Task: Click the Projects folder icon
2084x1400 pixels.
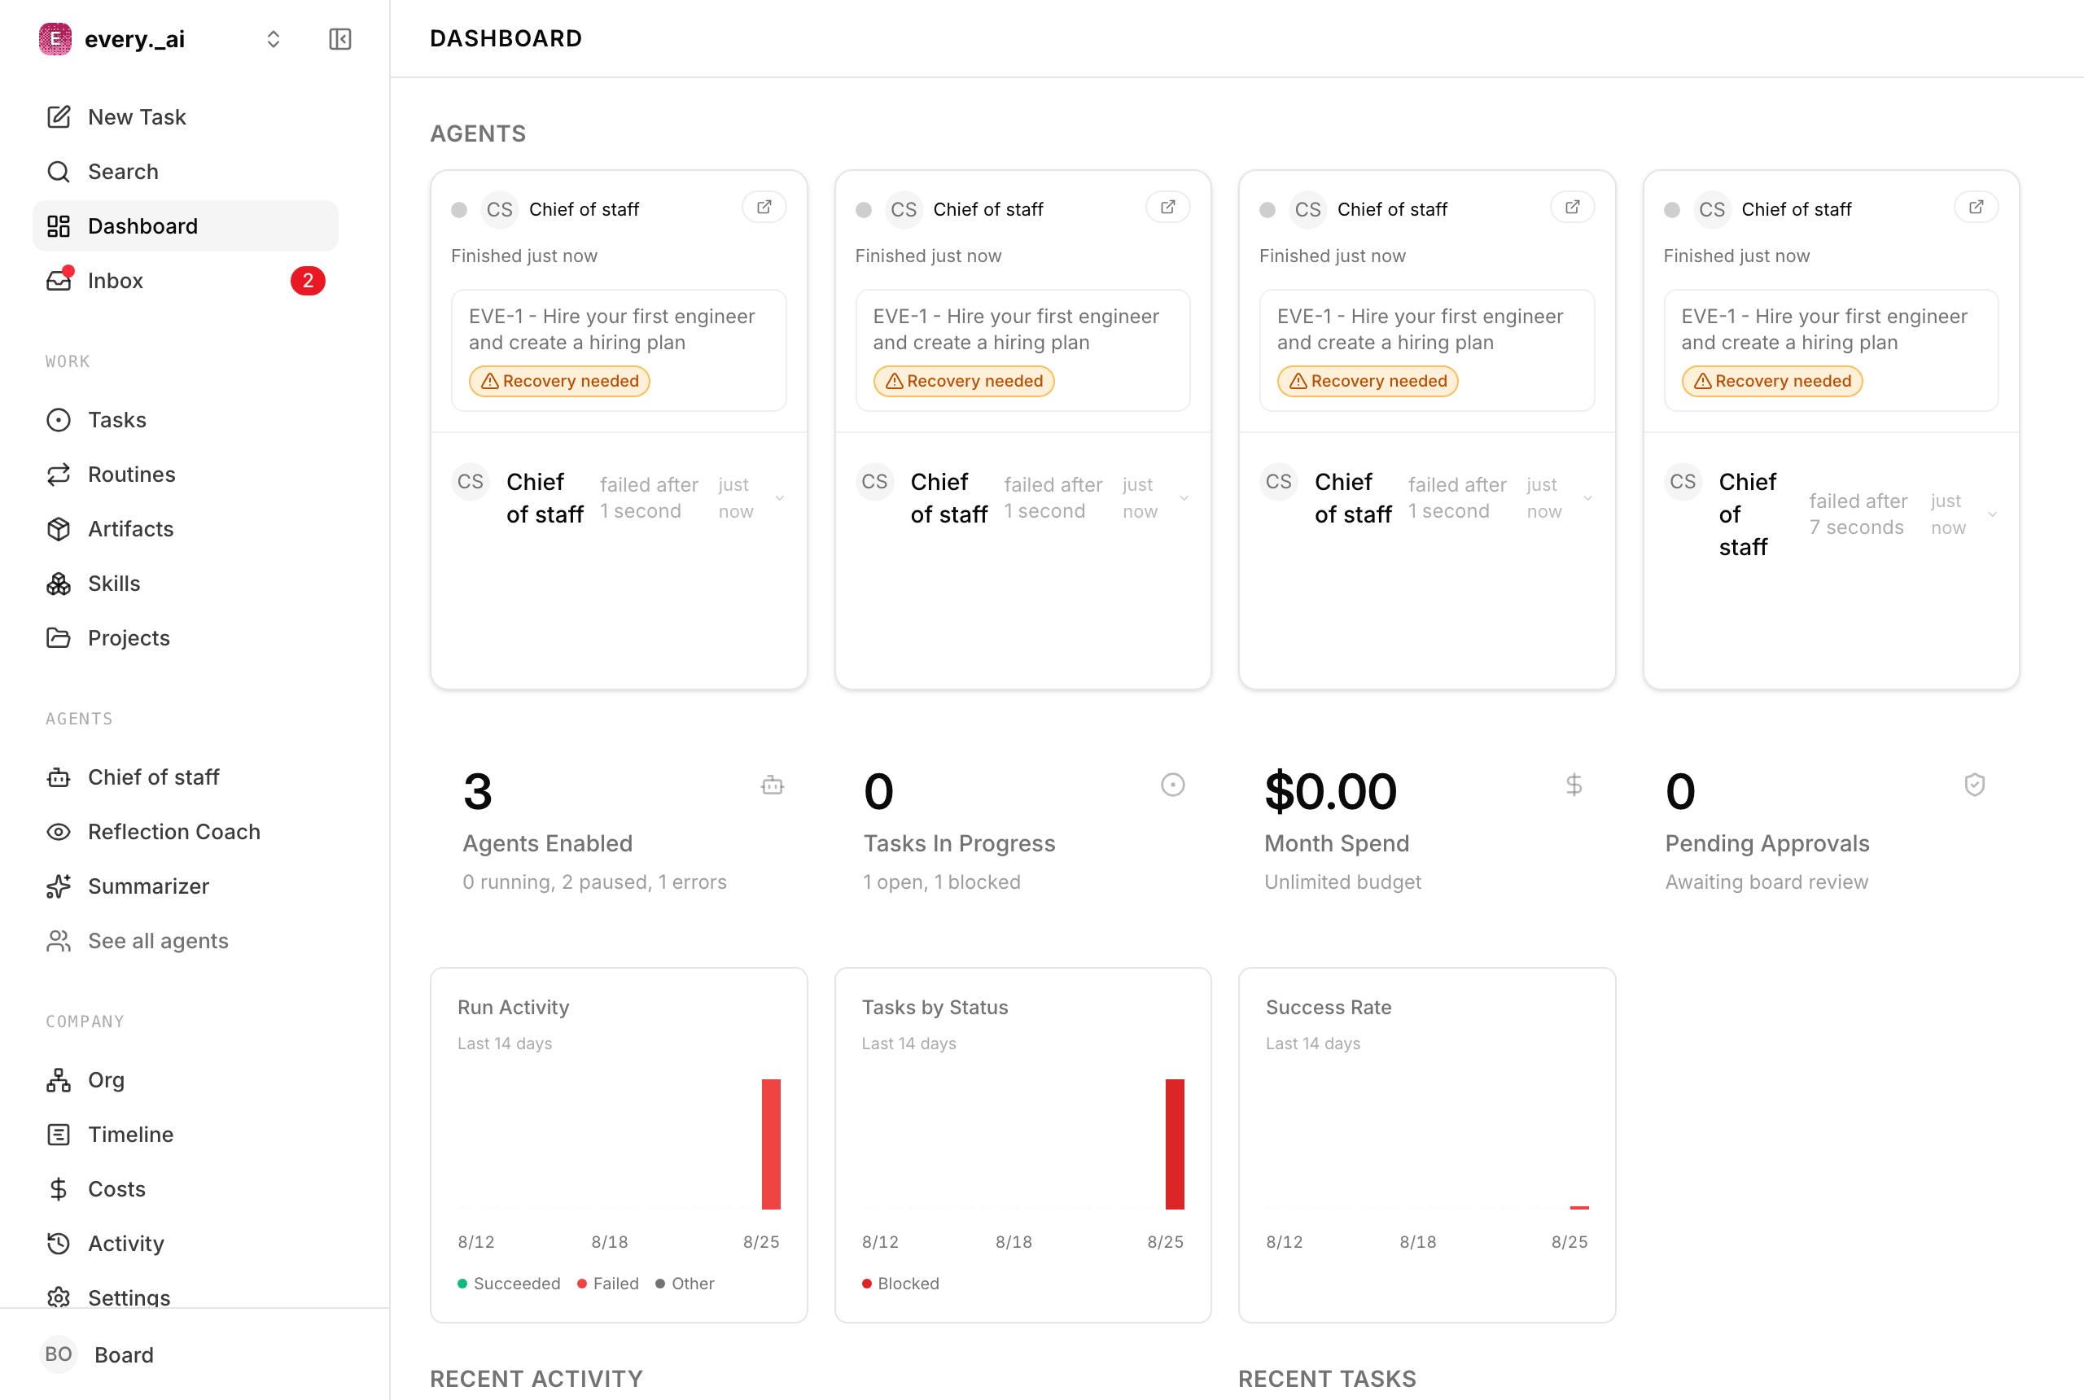Action: 59,637
